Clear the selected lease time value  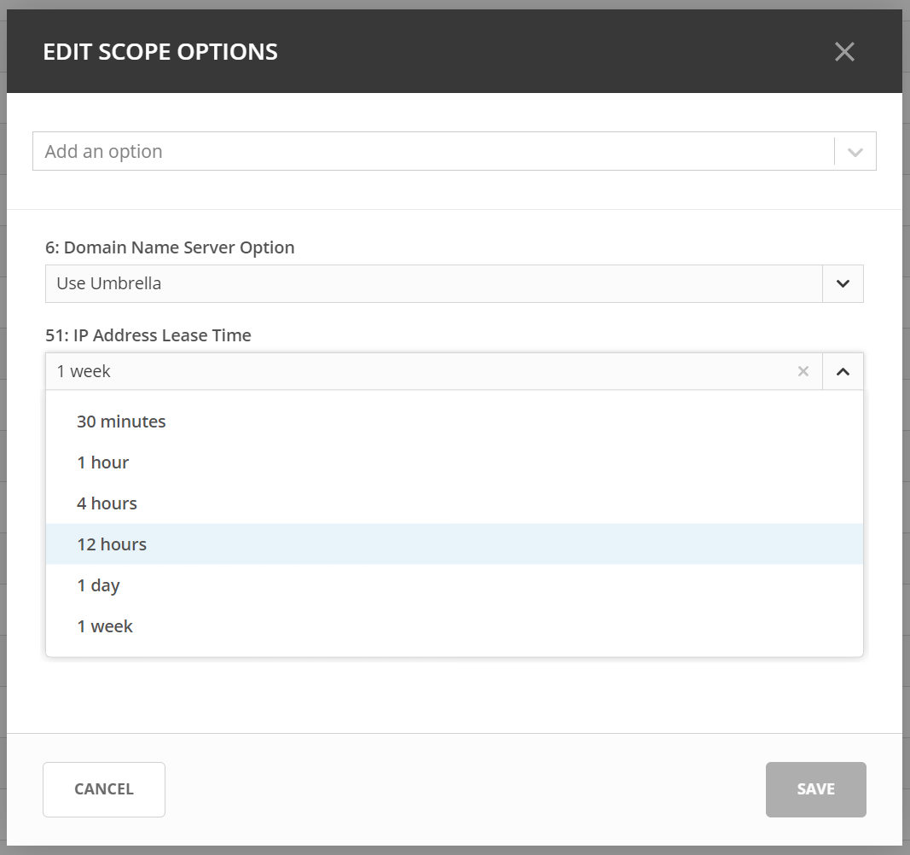[x=803, y=371]
